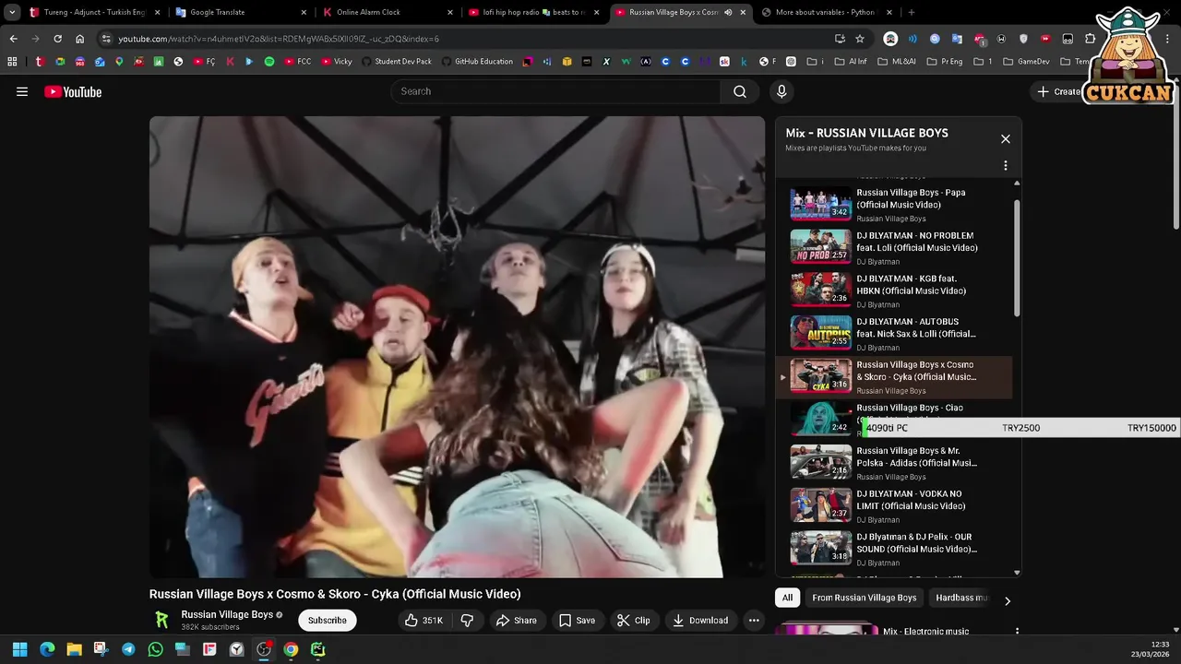Screen dimensions: 1181x664
Task: Bookmark this page with star icon
Action: point(860,39)
